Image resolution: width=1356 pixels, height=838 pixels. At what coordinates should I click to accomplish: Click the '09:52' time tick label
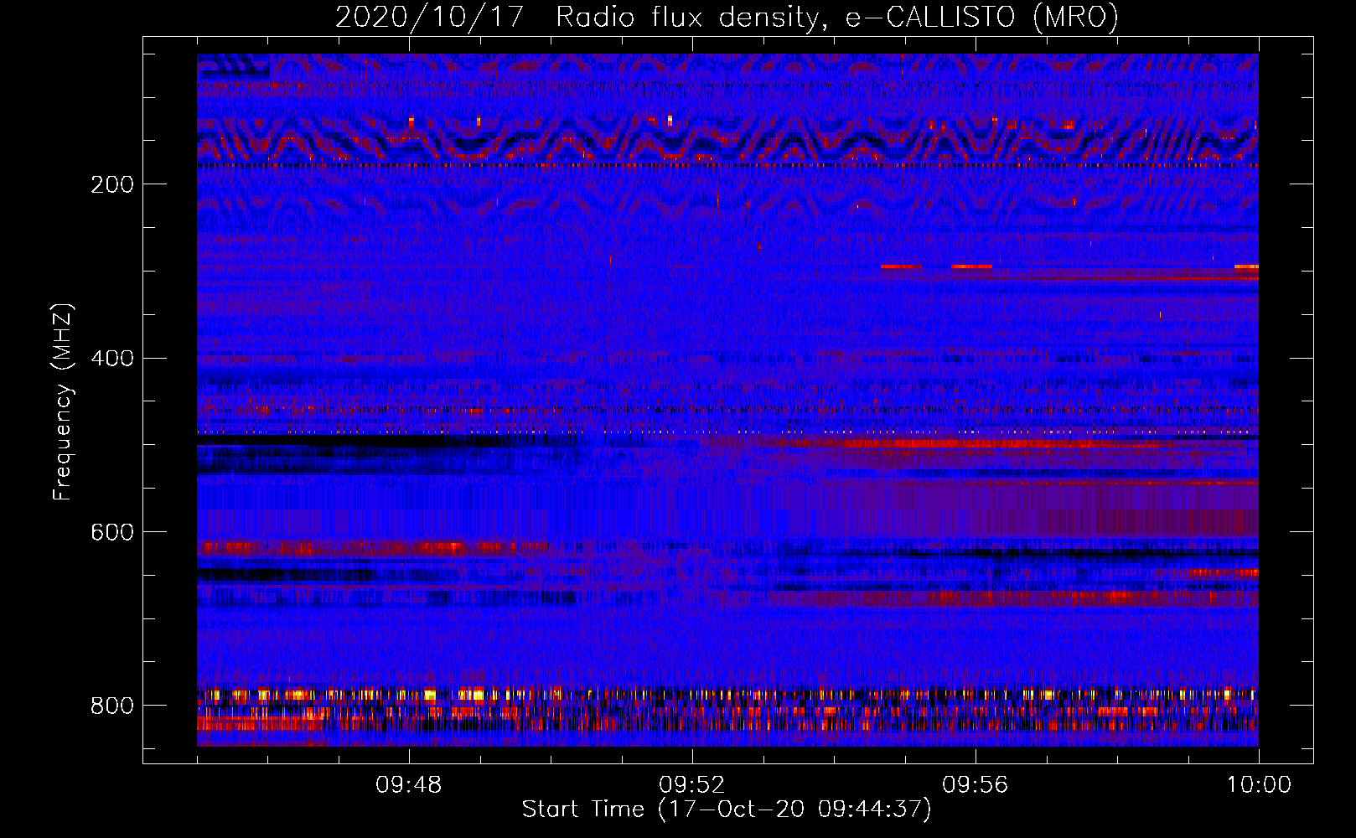click(691, 785)
